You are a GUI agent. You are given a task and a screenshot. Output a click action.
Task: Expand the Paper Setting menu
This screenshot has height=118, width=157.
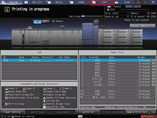[12, 112]
